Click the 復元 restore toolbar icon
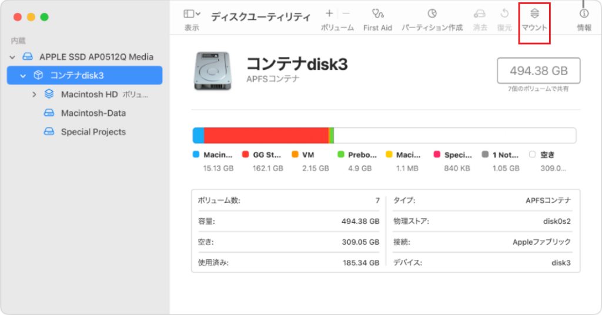Viewport: 602px width, 315px height. [x=504, y=14]
